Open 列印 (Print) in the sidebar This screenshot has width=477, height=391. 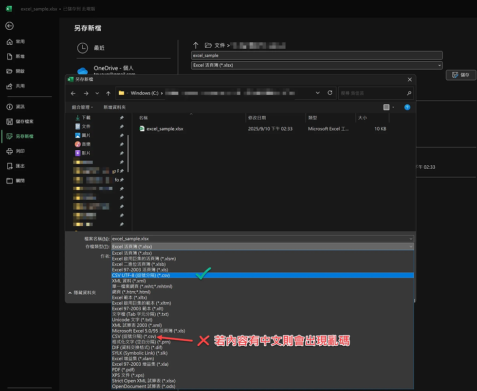click(16, 151)
